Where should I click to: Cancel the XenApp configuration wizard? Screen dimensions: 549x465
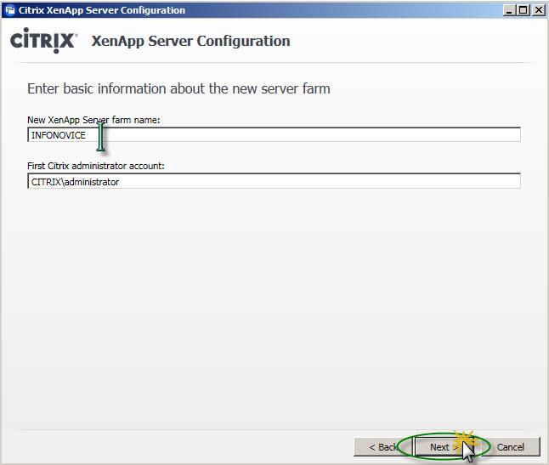click(x=511, y=447)
